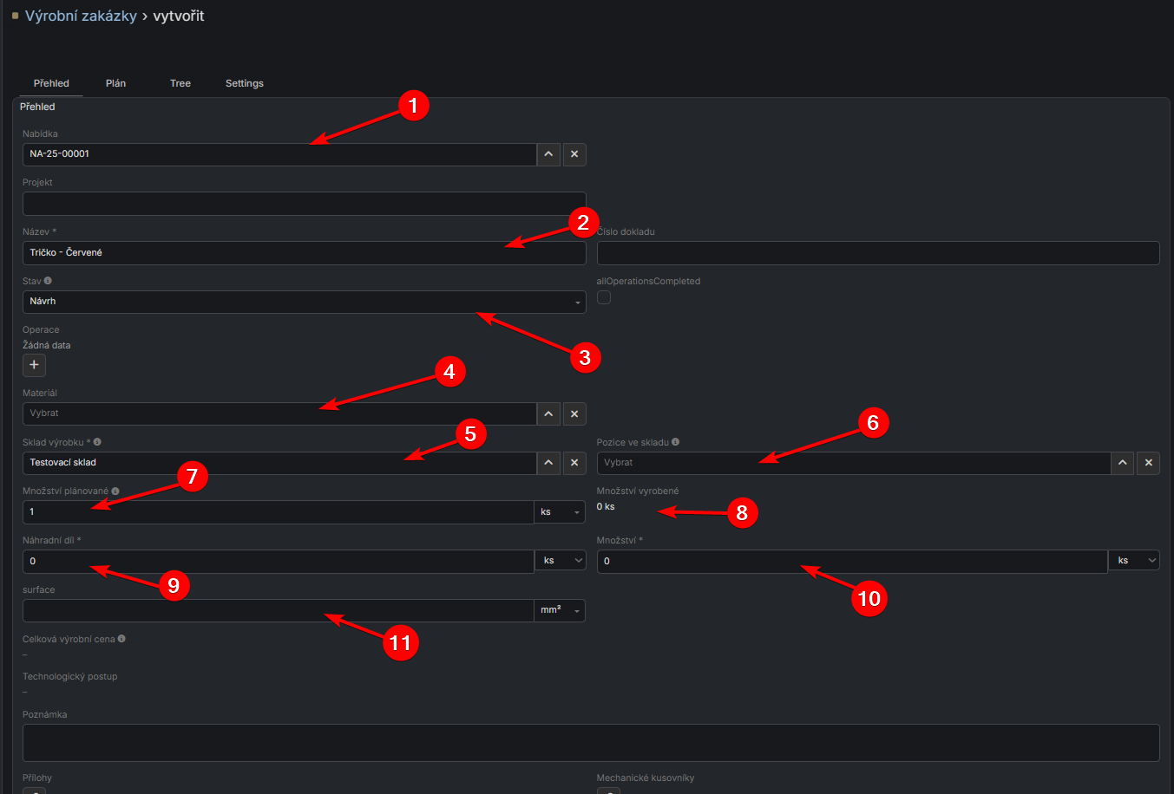The width and height of the screenshot is (1174, 794).
Task: Open the surface unit mm² dropdown
Action: pos(560,610)
